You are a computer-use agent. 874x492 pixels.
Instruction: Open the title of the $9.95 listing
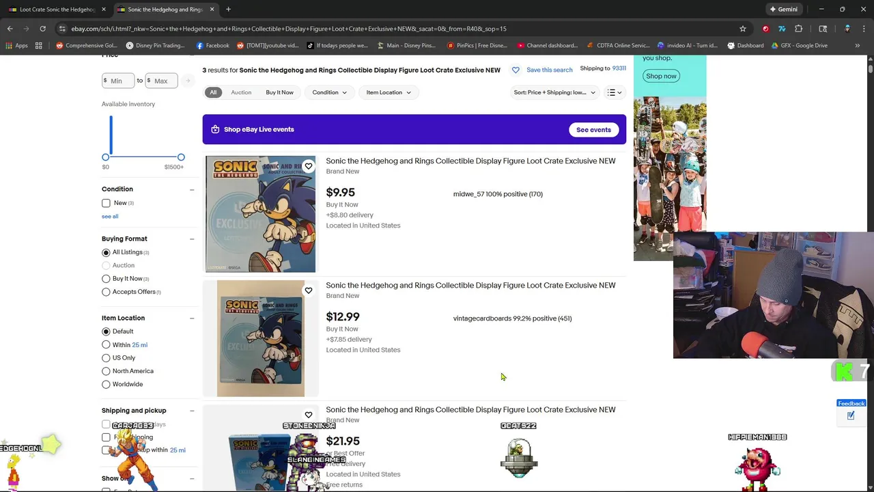coord(470,161)
